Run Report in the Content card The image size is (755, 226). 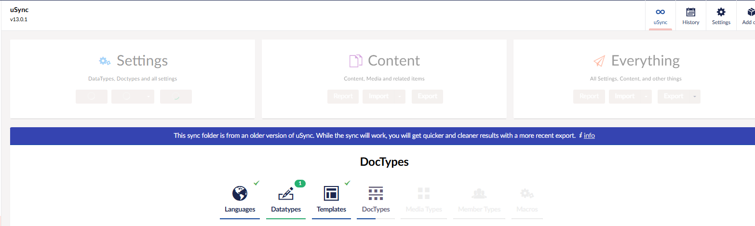[343, 96]
